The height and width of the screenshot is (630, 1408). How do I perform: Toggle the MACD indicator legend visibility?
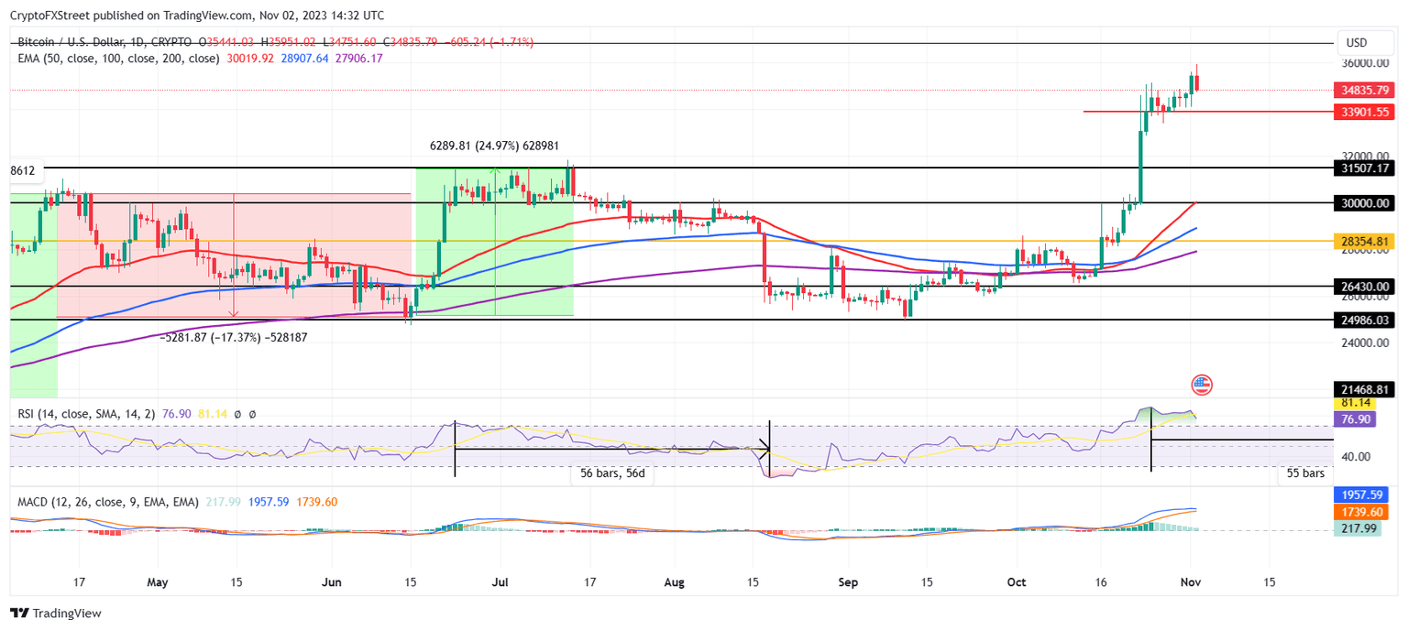[x=110, y=502]
